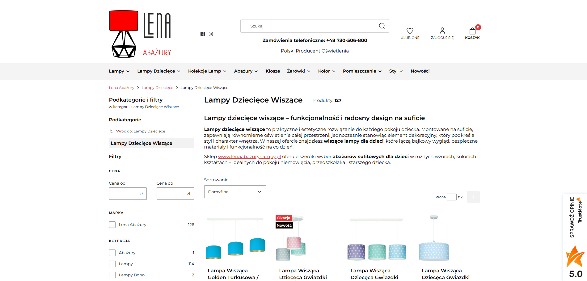Expand the Kolor navigation dropdown

coord(334,71)
